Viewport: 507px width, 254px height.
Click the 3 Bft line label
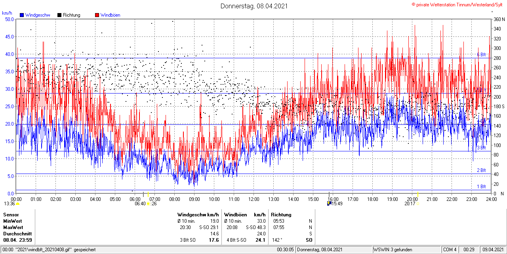[x=481, y=148]
